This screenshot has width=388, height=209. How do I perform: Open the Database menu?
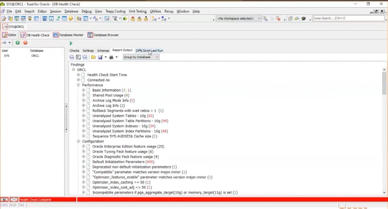71,11
